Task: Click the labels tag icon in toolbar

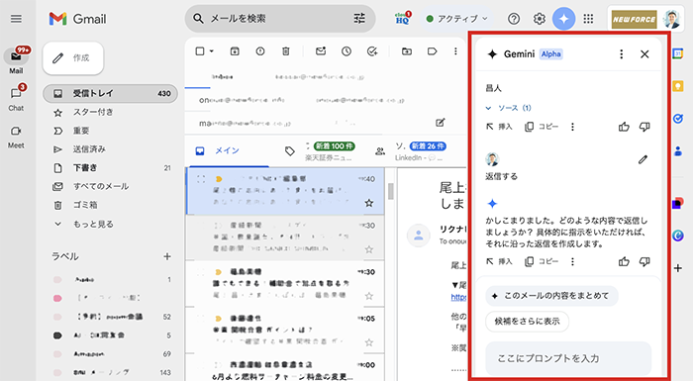Action: (433, 51)
